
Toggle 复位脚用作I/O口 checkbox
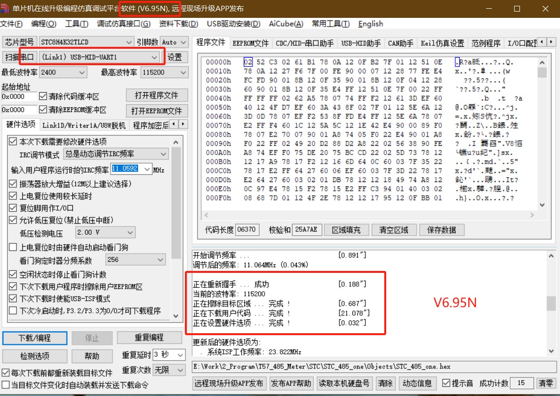[x=13, y=208]
